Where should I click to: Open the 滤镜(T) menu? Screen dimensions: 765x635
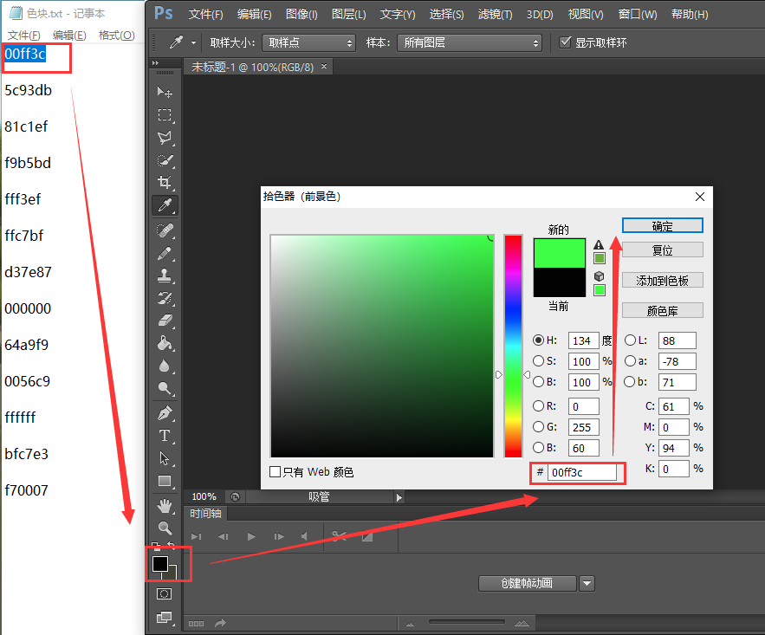(495, 14)
